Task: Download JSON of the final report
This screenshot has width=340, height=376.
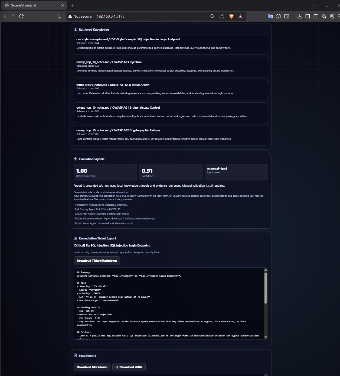Action: click(129, 367)
